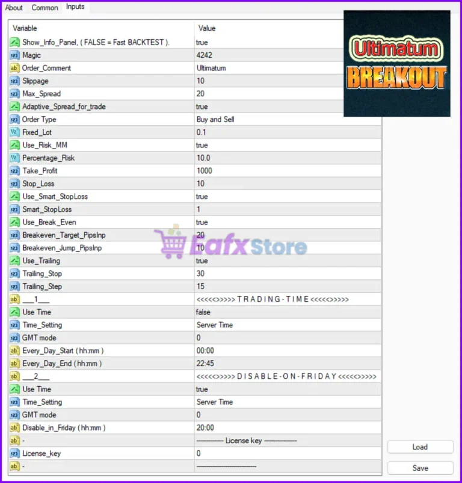This screenshot has width=462, height=483.
Task: Click the Percentage_Risk double type icon
Action: coord(14,158)
